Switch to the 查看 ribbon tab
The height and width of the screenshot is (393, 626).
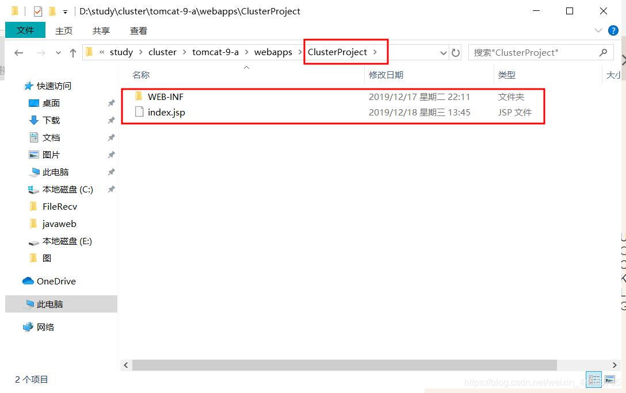(139, 30)
